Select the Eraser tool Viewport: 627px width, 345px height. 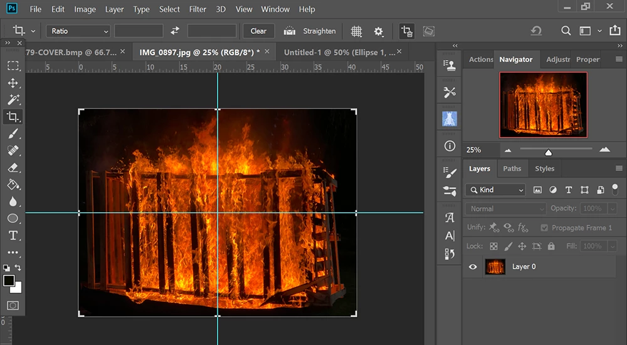pyautogui.click(x=13, y=168)
